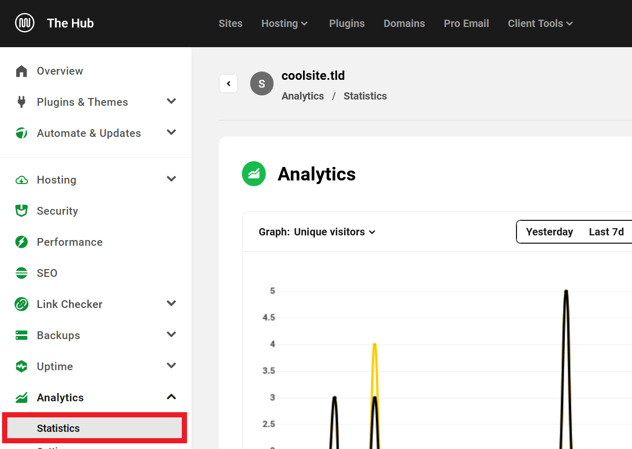Screen dimensions: 632x449
Task: Open Overview via its home icon
Action: [x=21, y=71]
